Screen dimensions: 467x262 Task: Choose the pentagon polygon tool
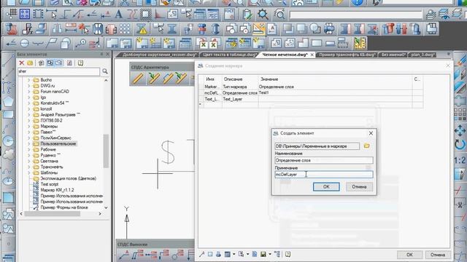8,102
